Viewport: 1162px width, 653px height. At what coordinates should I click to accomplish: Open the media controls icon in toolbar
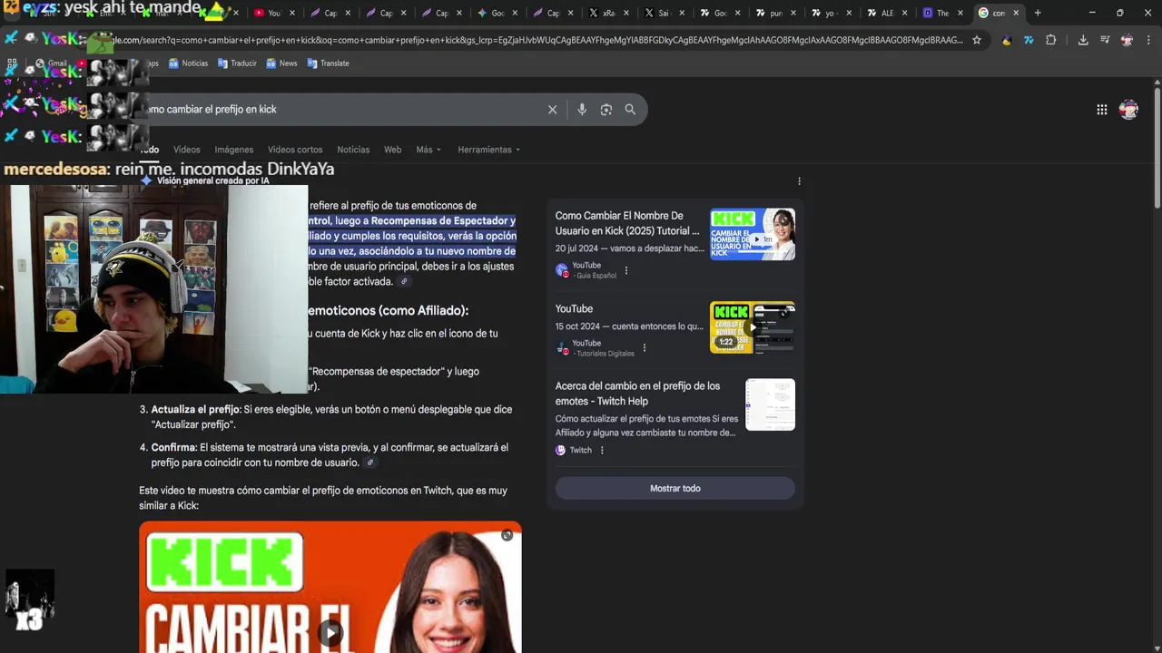pos(1105,40)
